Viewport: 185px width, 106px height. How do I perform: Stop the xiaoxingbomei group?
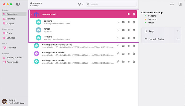pyautogui.click(x=129, y=14)
